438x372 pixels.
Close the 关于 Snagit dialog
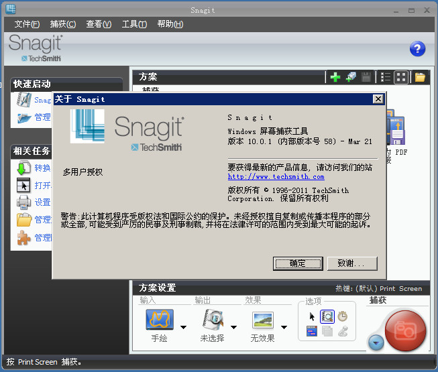378,99
